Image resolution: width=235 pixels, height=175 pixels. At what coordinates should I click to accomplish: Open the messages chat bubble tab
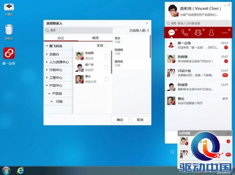(x=172, y=33)
